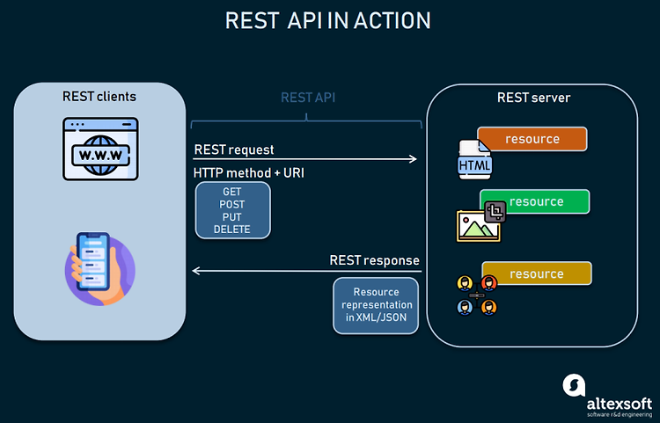
Task: Click the hand holding smartphone icon
Action: (99, 268)
